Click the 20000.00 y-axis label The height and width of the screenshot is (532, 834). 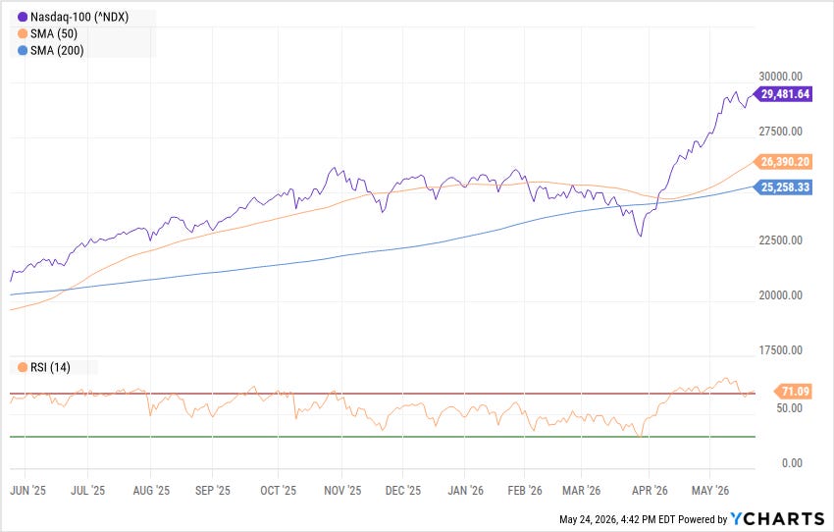point(780,295)
